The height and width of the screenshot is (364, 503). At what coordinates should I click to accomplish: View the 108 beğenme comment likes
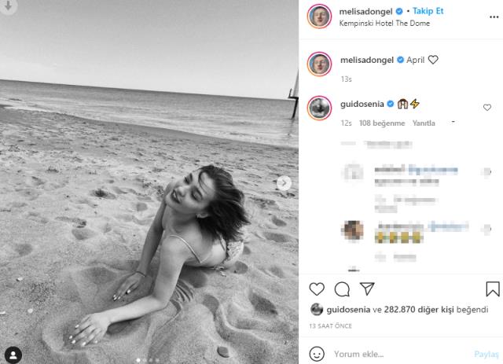point(381,123)
